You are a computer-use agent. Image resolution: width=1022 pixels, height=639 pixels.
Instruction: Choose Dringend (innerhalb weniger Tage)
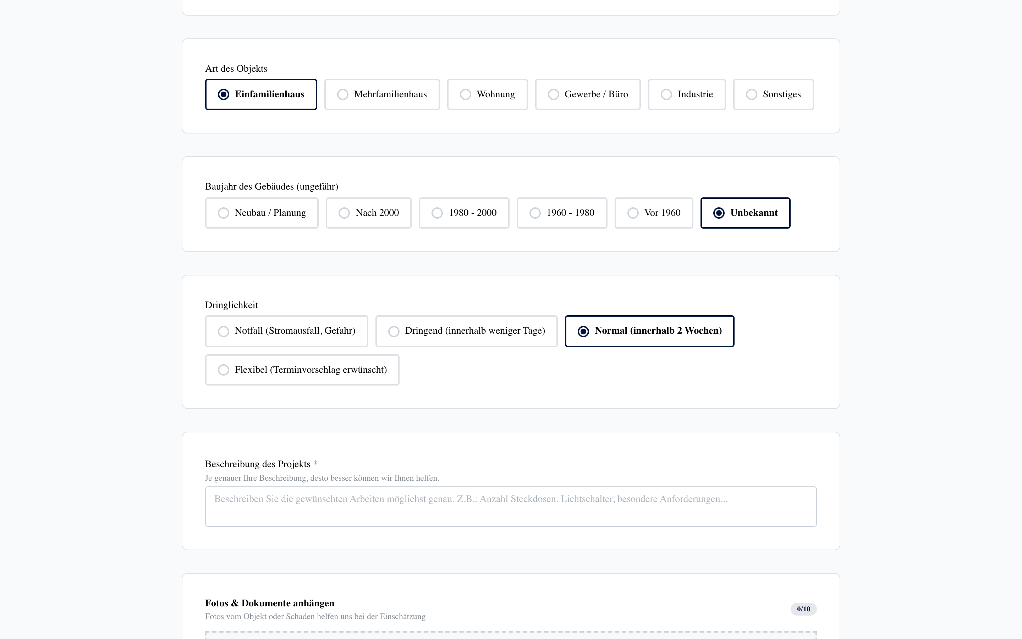point(466,331)
